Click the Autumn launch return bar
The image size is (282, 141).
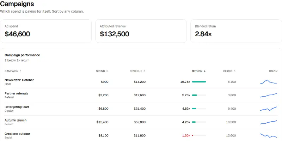pos(199,122)
